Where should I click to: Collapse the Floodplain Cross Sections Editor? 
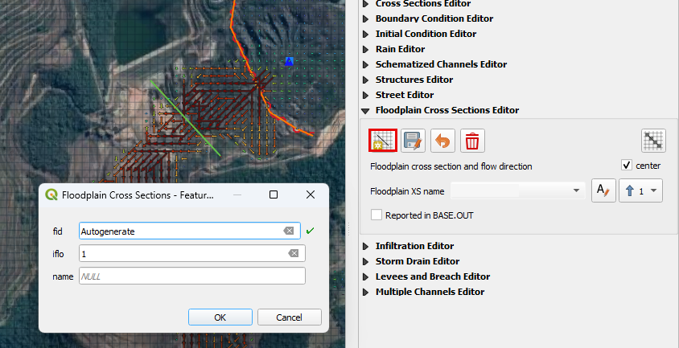[x=446, y=110]
